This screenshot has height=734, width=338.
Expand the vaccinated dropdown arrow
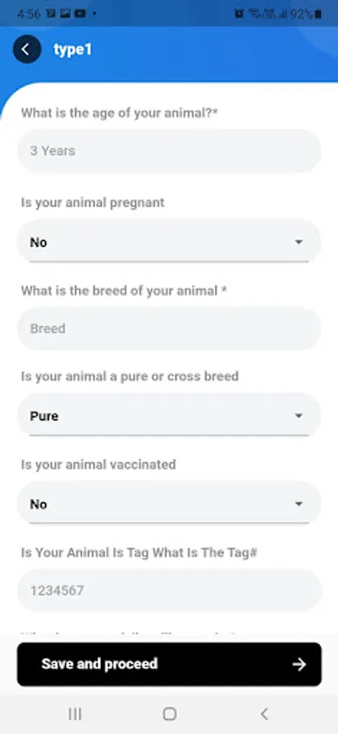click(299, 504)
